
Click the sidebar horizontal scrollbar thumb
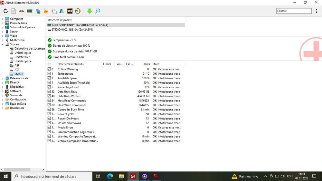[17, 170]
